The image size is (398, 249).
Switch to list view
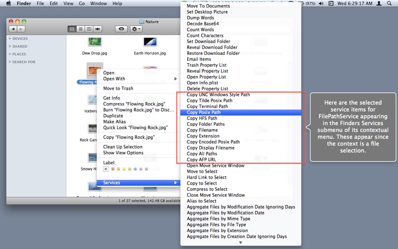point(81,29)
